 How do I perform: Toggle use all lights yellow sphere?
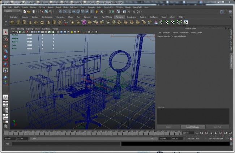[72, 32]
